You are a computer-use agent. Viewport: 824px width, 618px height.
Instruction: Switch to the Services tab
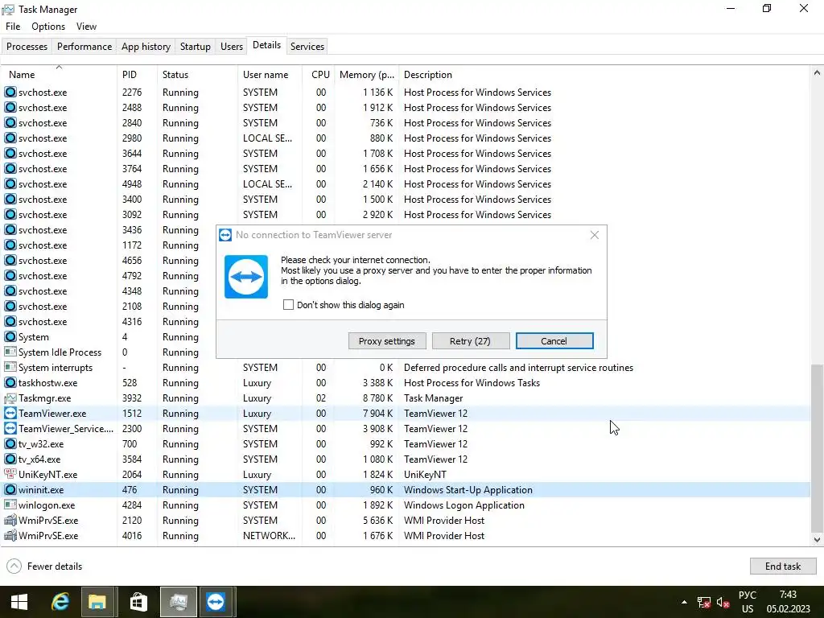(307, 46)
